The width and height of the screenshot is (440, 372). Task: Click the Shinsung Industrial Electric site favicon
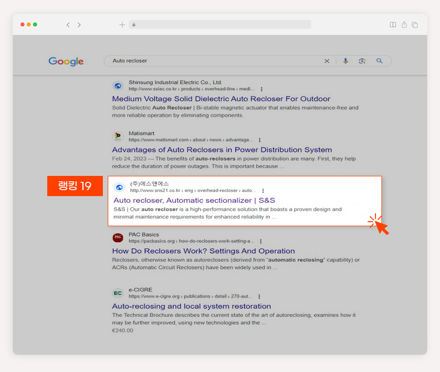(118, 86)
